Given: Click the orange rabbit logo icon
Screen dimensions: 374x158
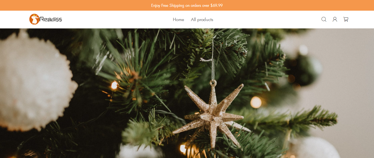Looking at the screenshot, I should [x=34, y=19].
